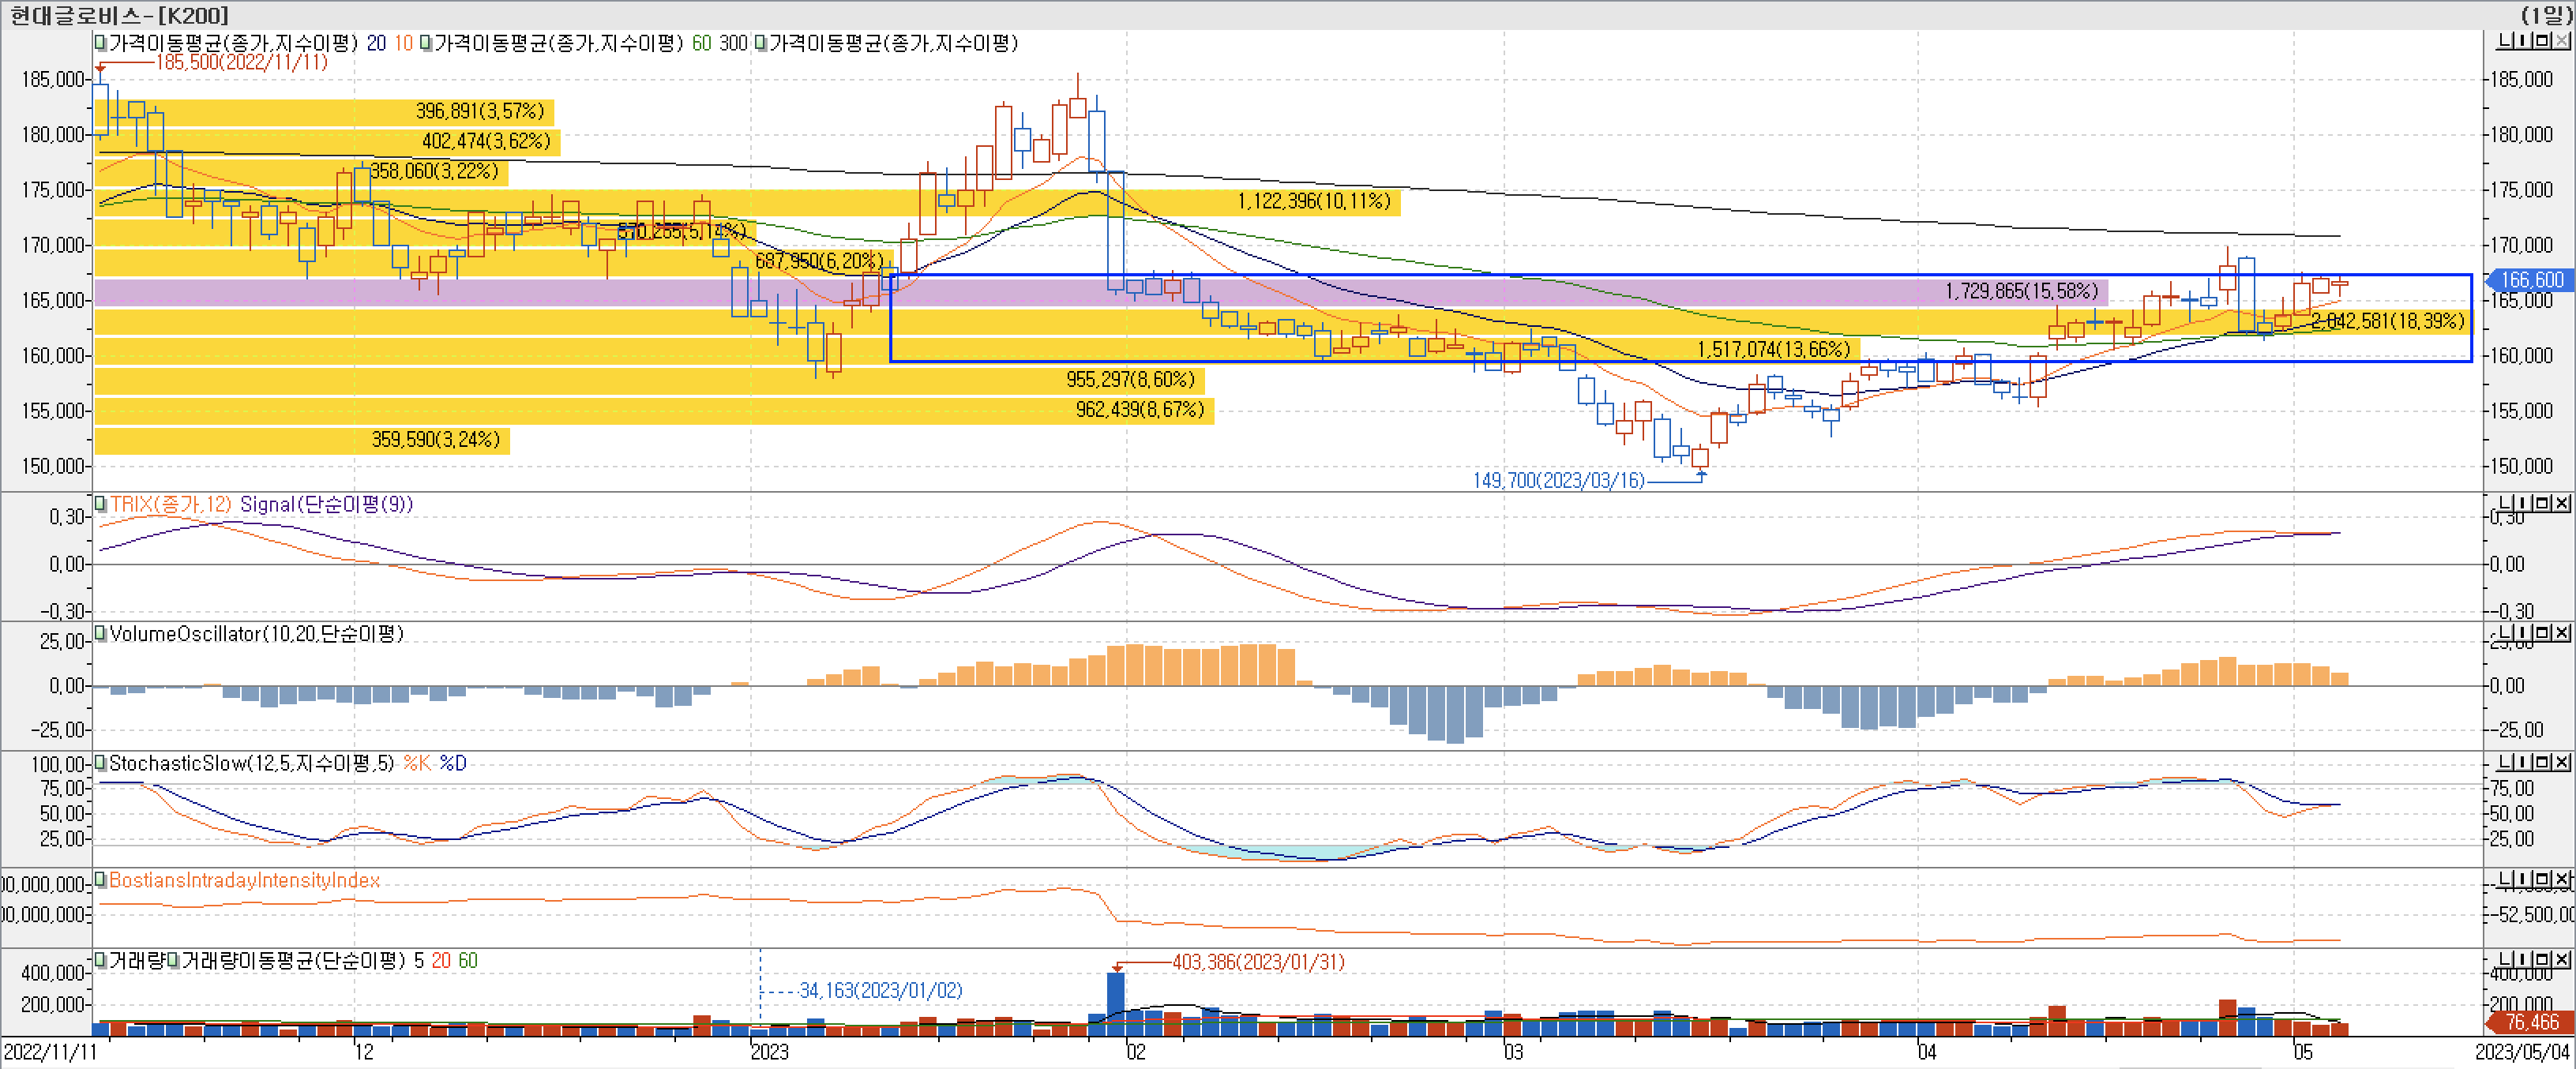Toggle the TRIX indicator green marker box

point(100,504)
